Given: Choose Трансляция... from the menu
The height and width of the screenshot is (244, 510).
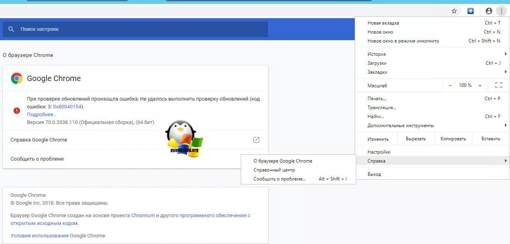Looking at the screenshot, I should (432, 108).
